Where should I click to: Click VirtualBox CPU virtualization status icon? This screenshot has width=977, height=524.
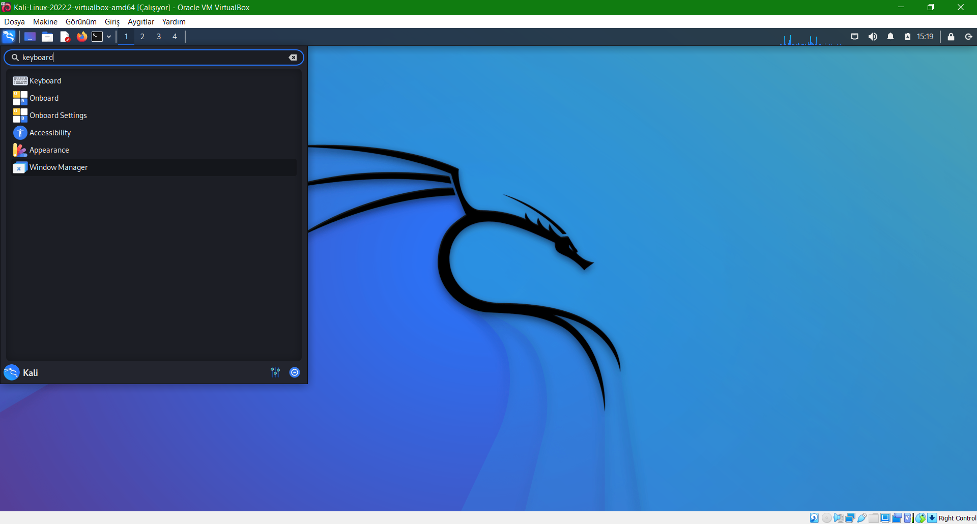click(907, 518)
